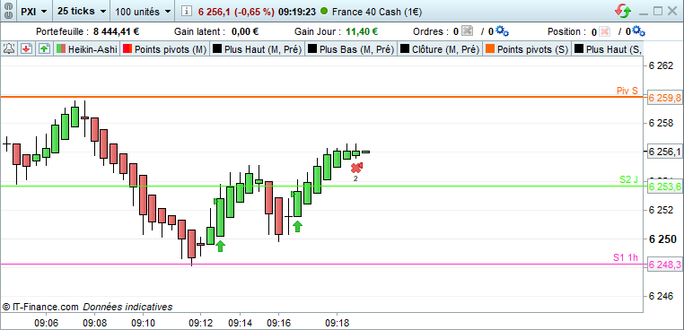Select the Plus Haut (M, Pré) label
684x330 pixels.
pyautogui.click(x=263, y=49)
